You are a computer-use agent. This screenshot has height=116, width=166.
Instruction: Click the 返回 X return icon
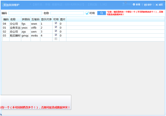pos(159,5)
